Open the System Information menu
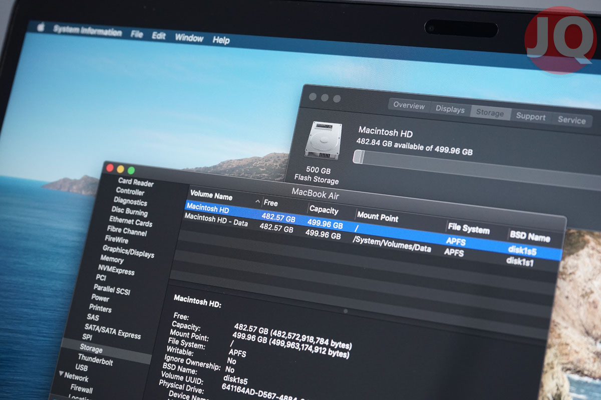Image resolution: width=601 pixels, height=400 pixels. click(87, 31)
